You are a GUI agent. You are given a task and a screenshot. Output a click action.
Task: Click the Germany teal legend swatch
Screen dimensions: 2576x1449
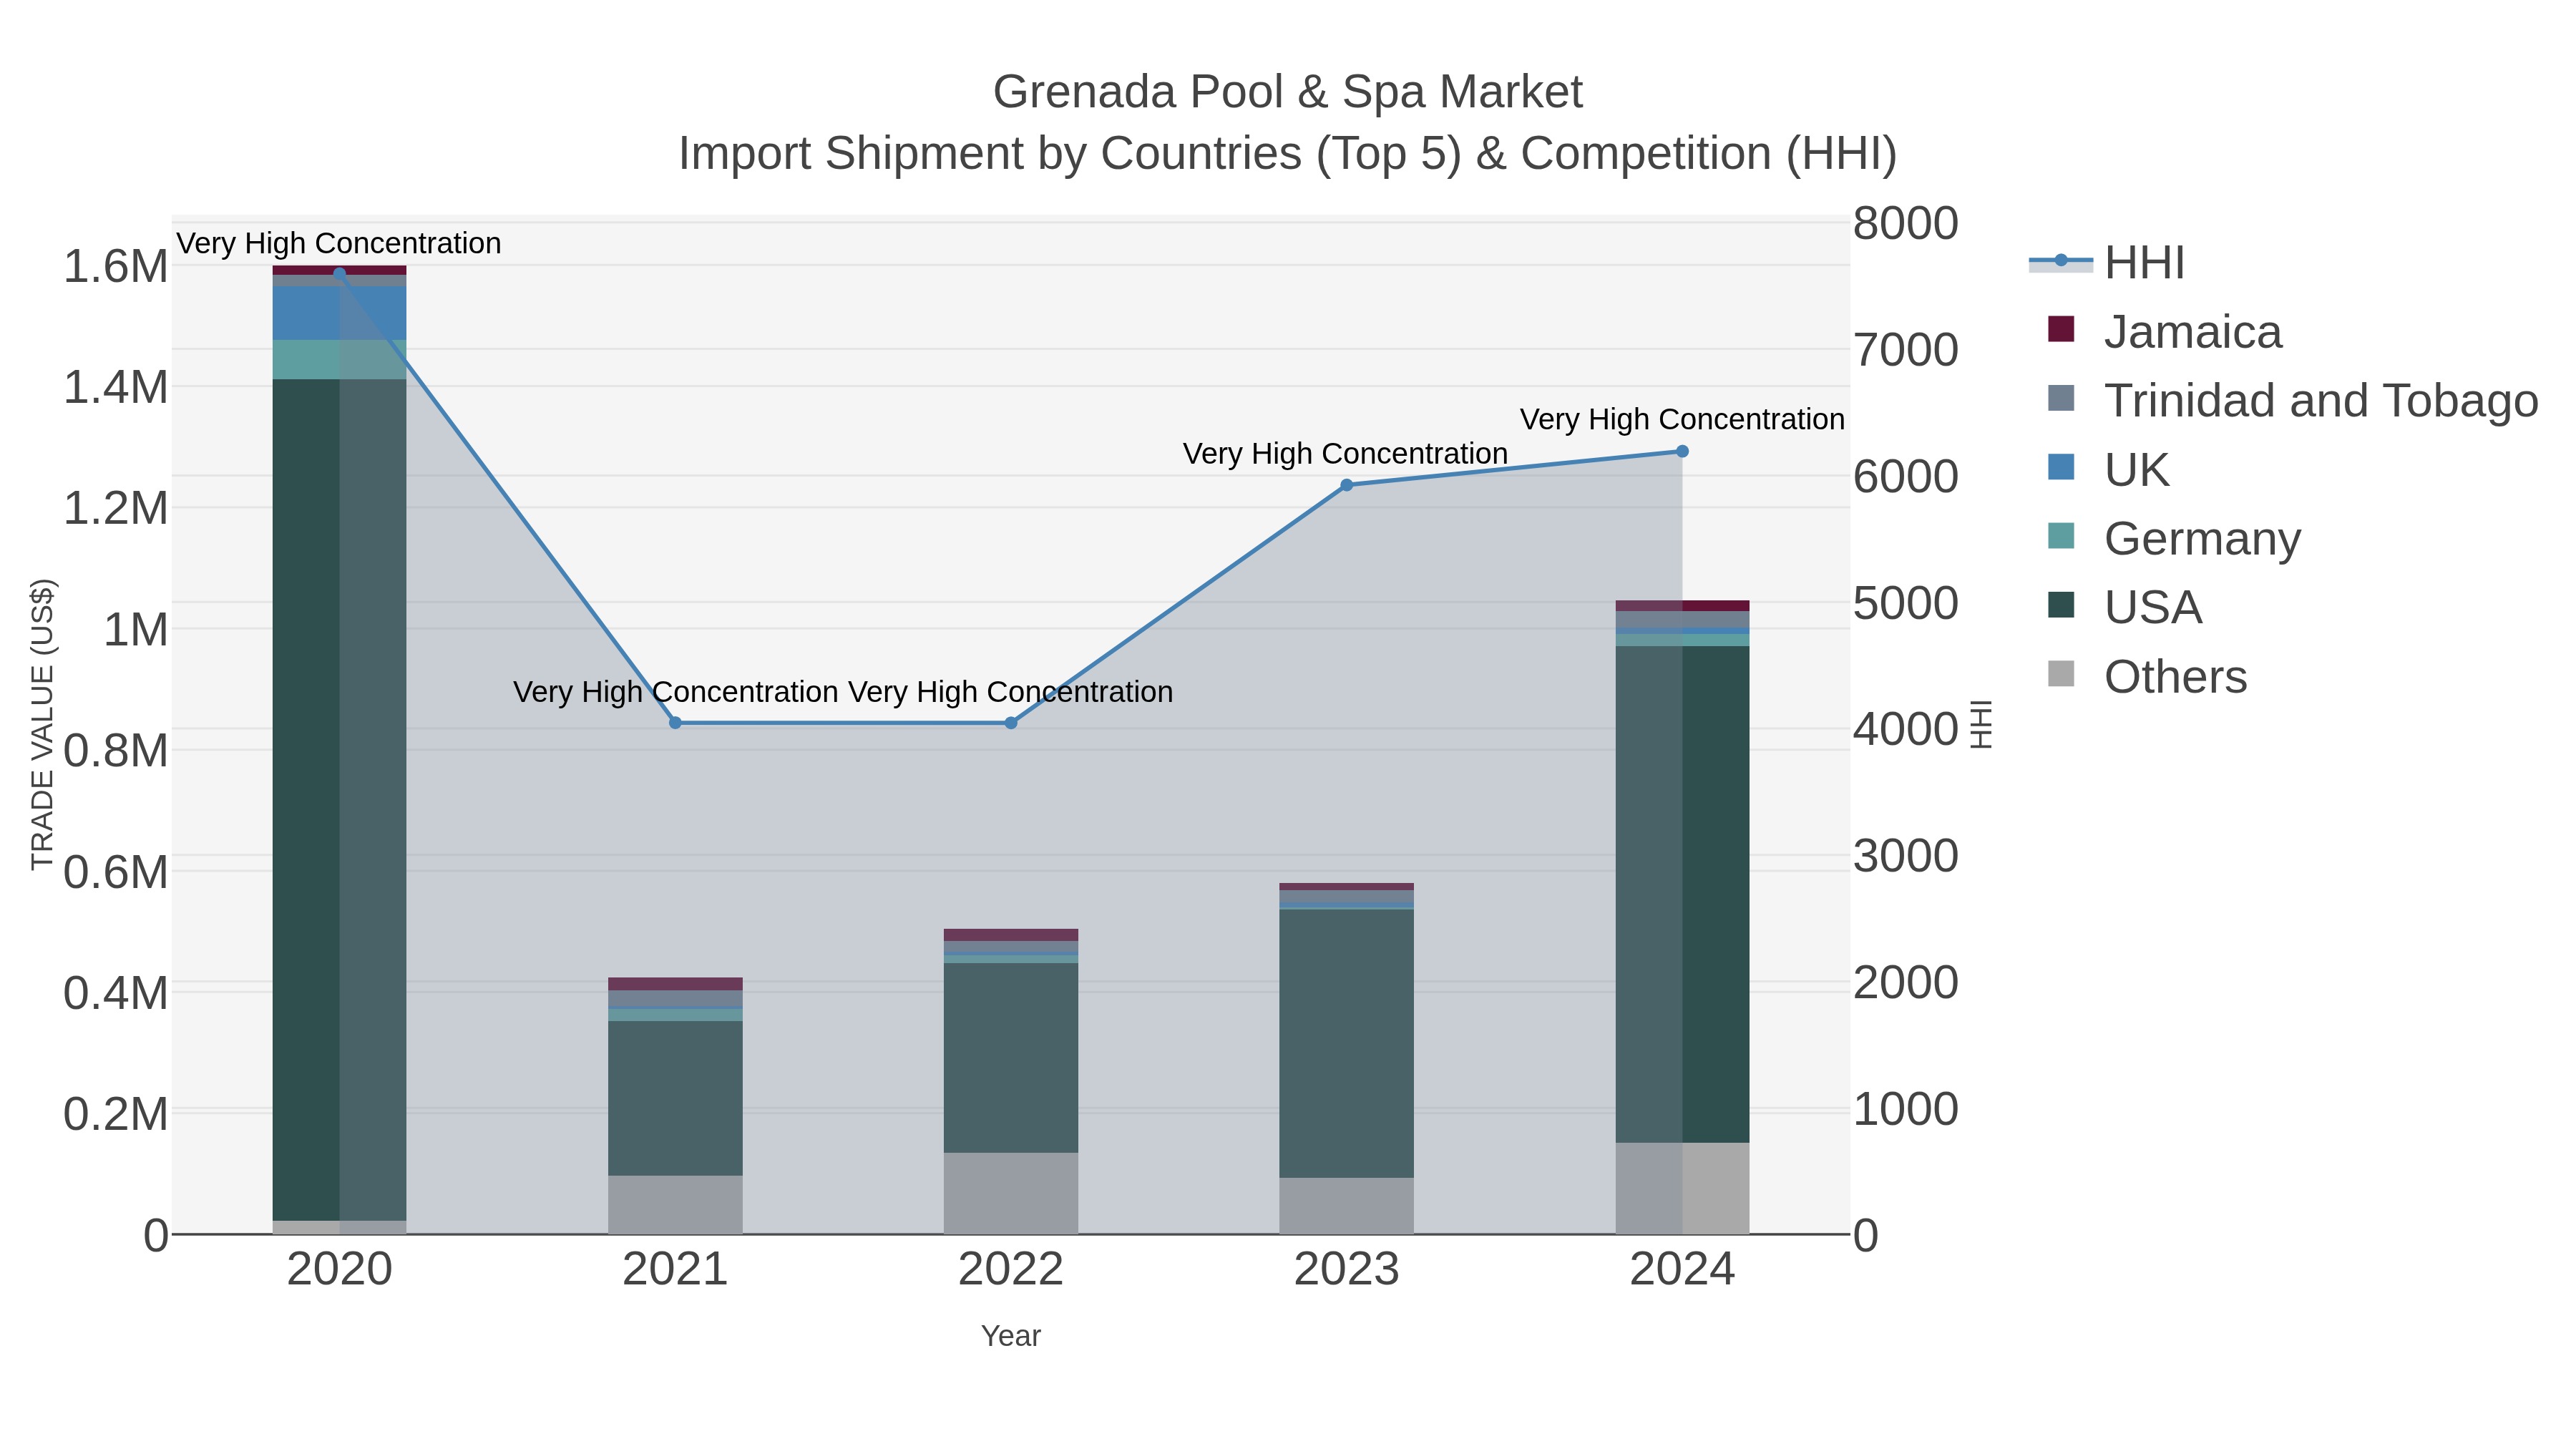2061,536
